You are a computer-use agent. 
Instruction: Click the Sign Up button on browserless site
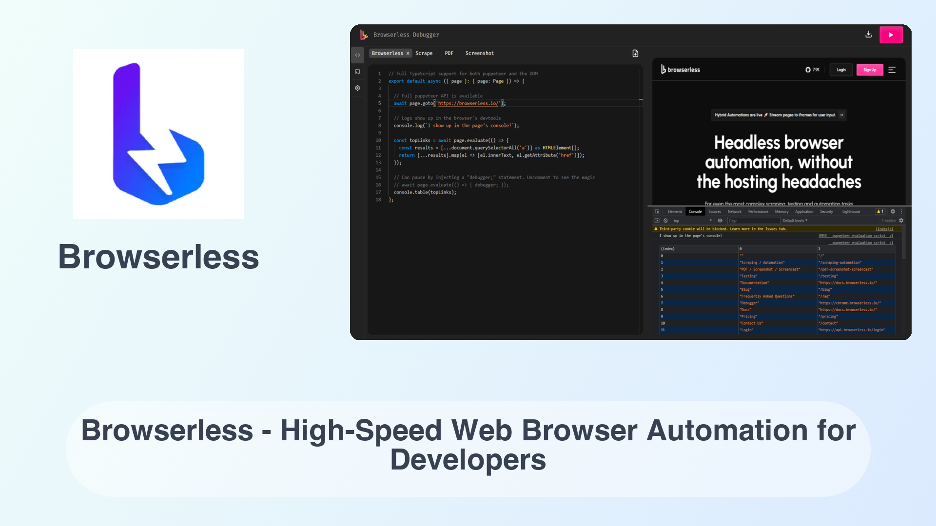coord(870,69)
